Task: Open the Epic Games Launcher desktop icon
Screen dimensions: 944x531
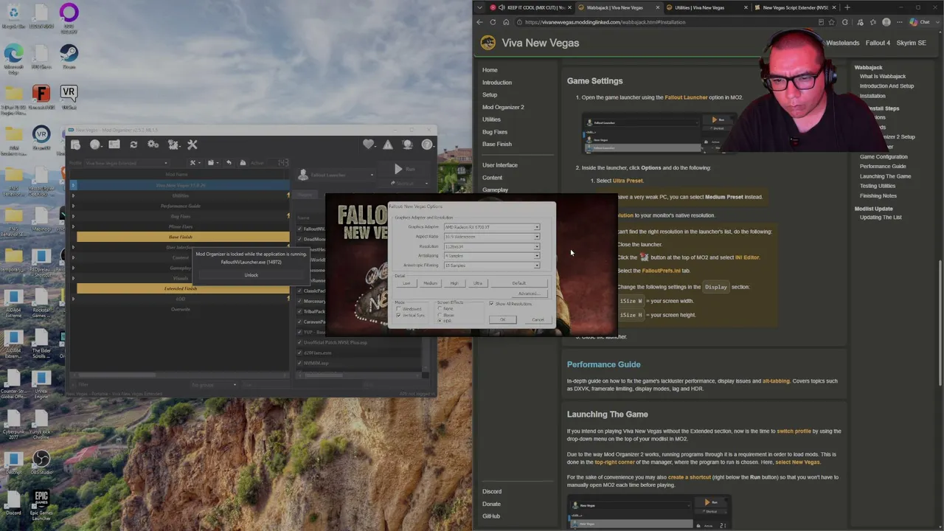Action: coord(41,506)
